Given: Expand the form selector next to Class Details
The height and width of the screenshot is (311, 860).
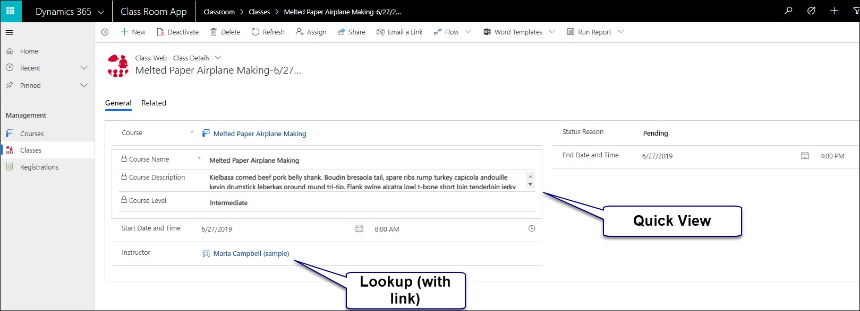Looking at the screenshot, I should pos(217,58).
